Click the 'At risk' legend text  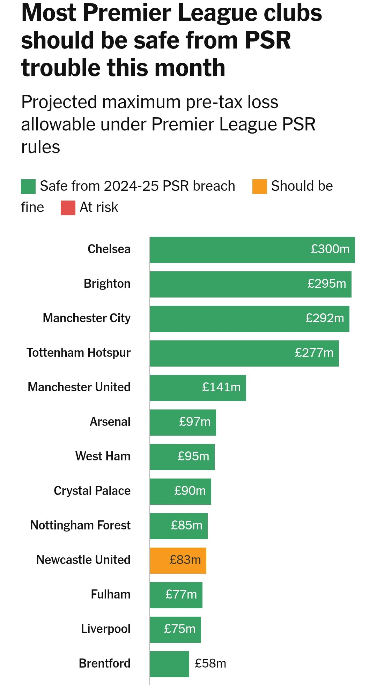coord(99,208)
